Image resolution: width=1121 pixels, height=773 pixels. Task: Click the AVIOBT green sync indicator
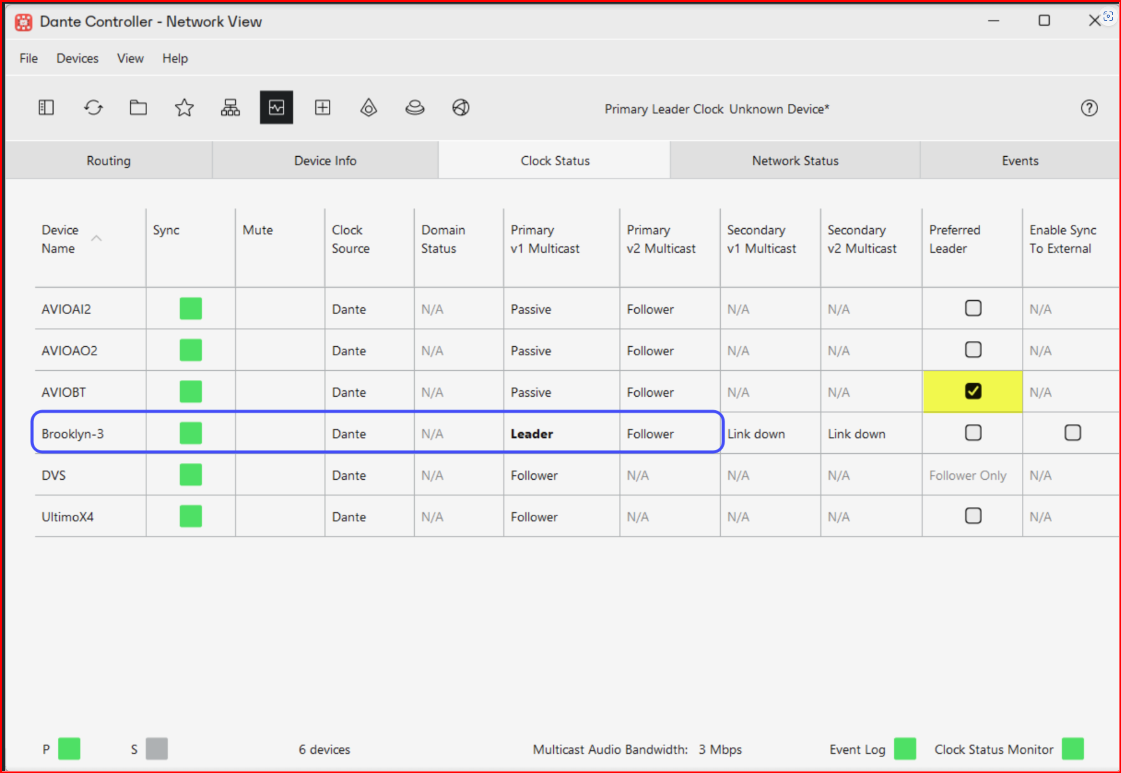pyautogui.click(x=191, y=391)
